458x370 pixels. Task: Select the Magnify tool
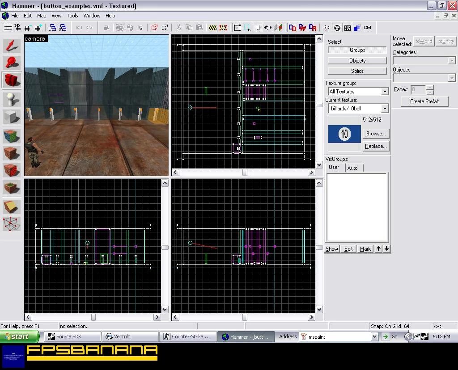tap(12, 63)
